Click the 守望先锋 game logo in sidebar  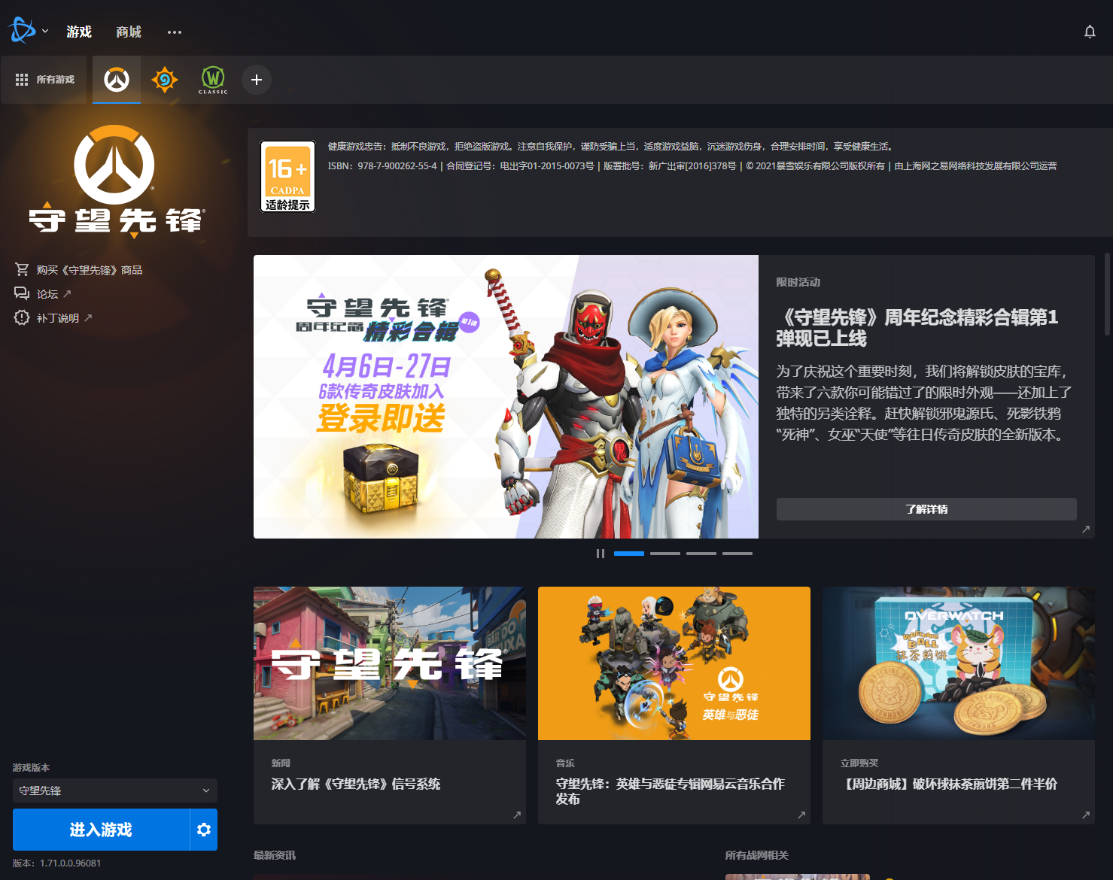tap(115, 181)
